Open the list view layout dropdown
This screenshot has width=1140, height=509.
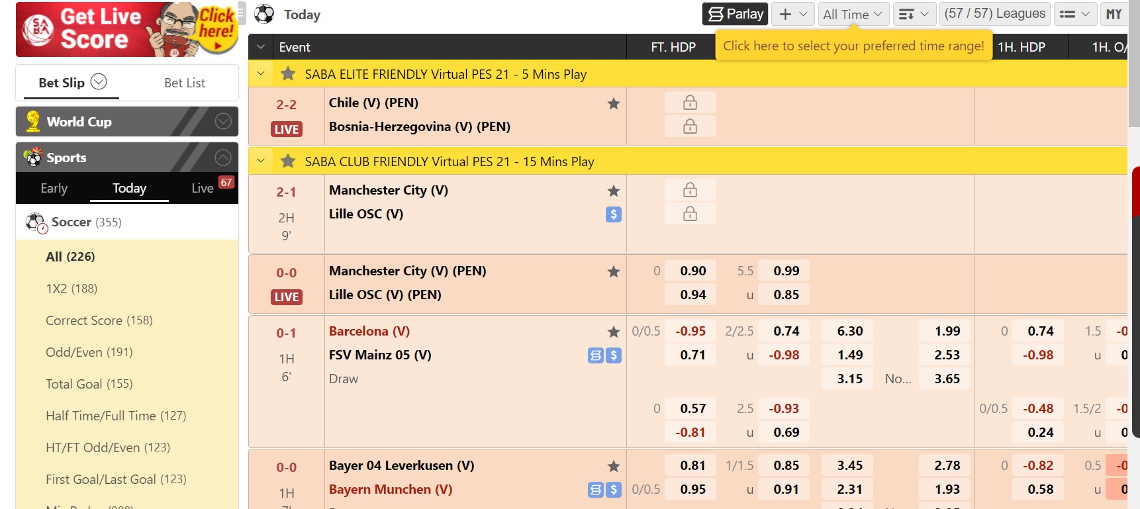click(x=1075, y=14)
